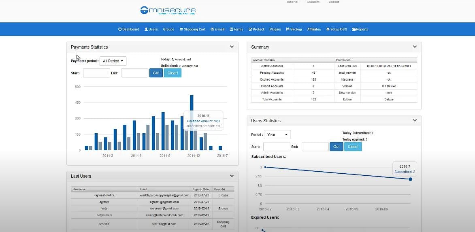The width and height of the screenshot is (475, 232).
Task: Select username ogtest1
Action: tap(104, 202)
